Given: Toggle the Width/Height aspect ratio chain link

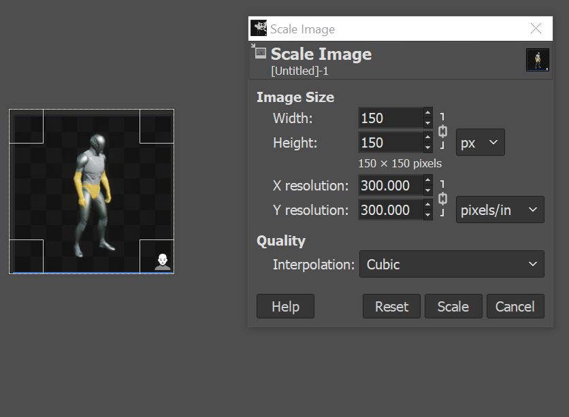Looking at the screenshot, I should click(442, 131).
